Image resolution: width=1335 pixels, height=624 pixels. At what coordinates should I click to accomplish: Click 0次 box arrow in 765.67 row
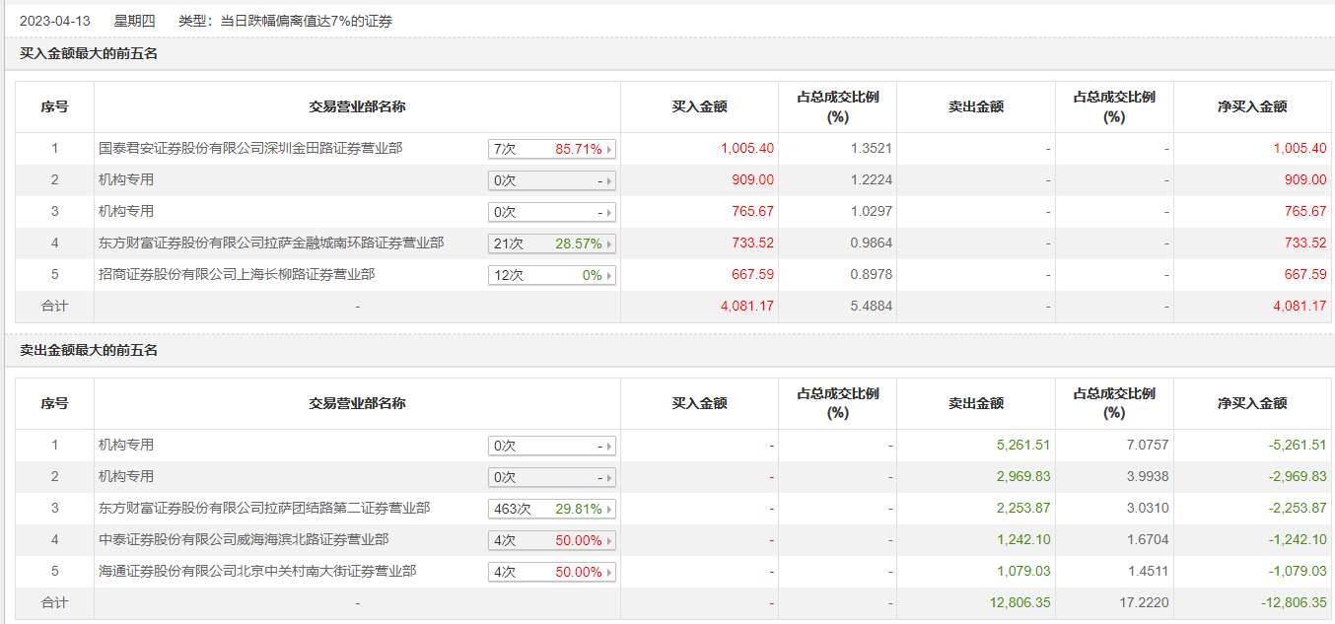[x=609, y=213]
